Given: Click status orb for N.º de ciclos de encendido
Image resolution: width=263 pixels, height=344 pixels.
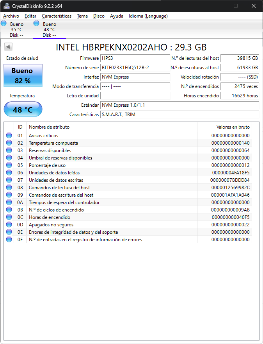Looking at the screenshot, I should pyautogui.click(x=9, y=210).
